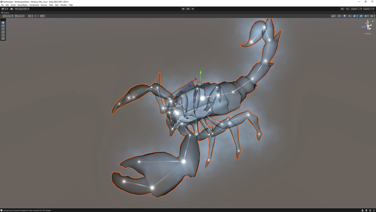Select the Hand view tool
The height and width of the screenshot is (212, 376).
coord(3,22)
